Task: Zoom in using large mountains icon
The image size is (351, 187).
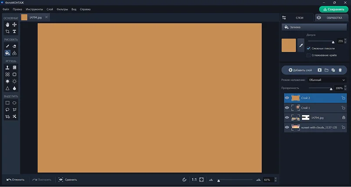Action: click(x=258, y=180)
